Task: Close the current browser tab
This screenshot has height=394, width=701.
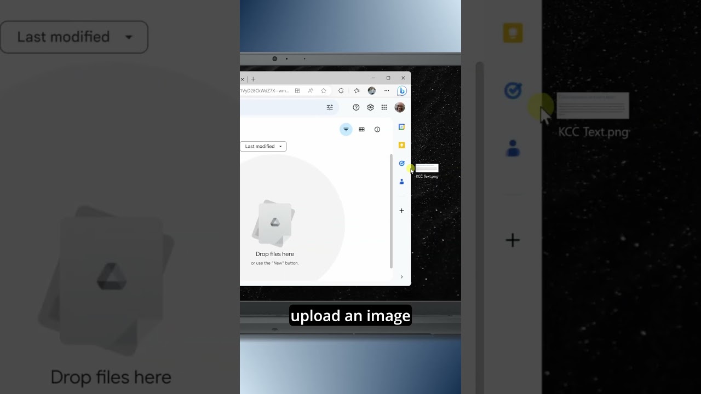Action: tap(242, 79)
